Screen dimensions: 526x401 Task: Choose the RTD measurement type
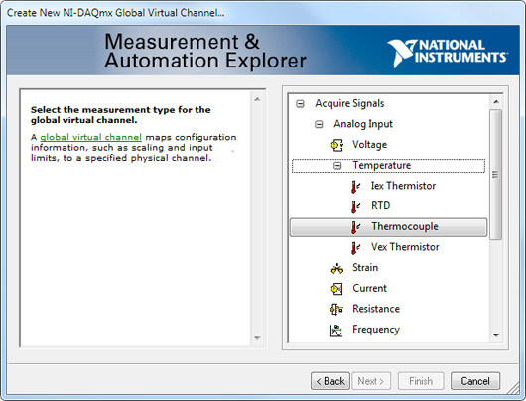[380, 206]
